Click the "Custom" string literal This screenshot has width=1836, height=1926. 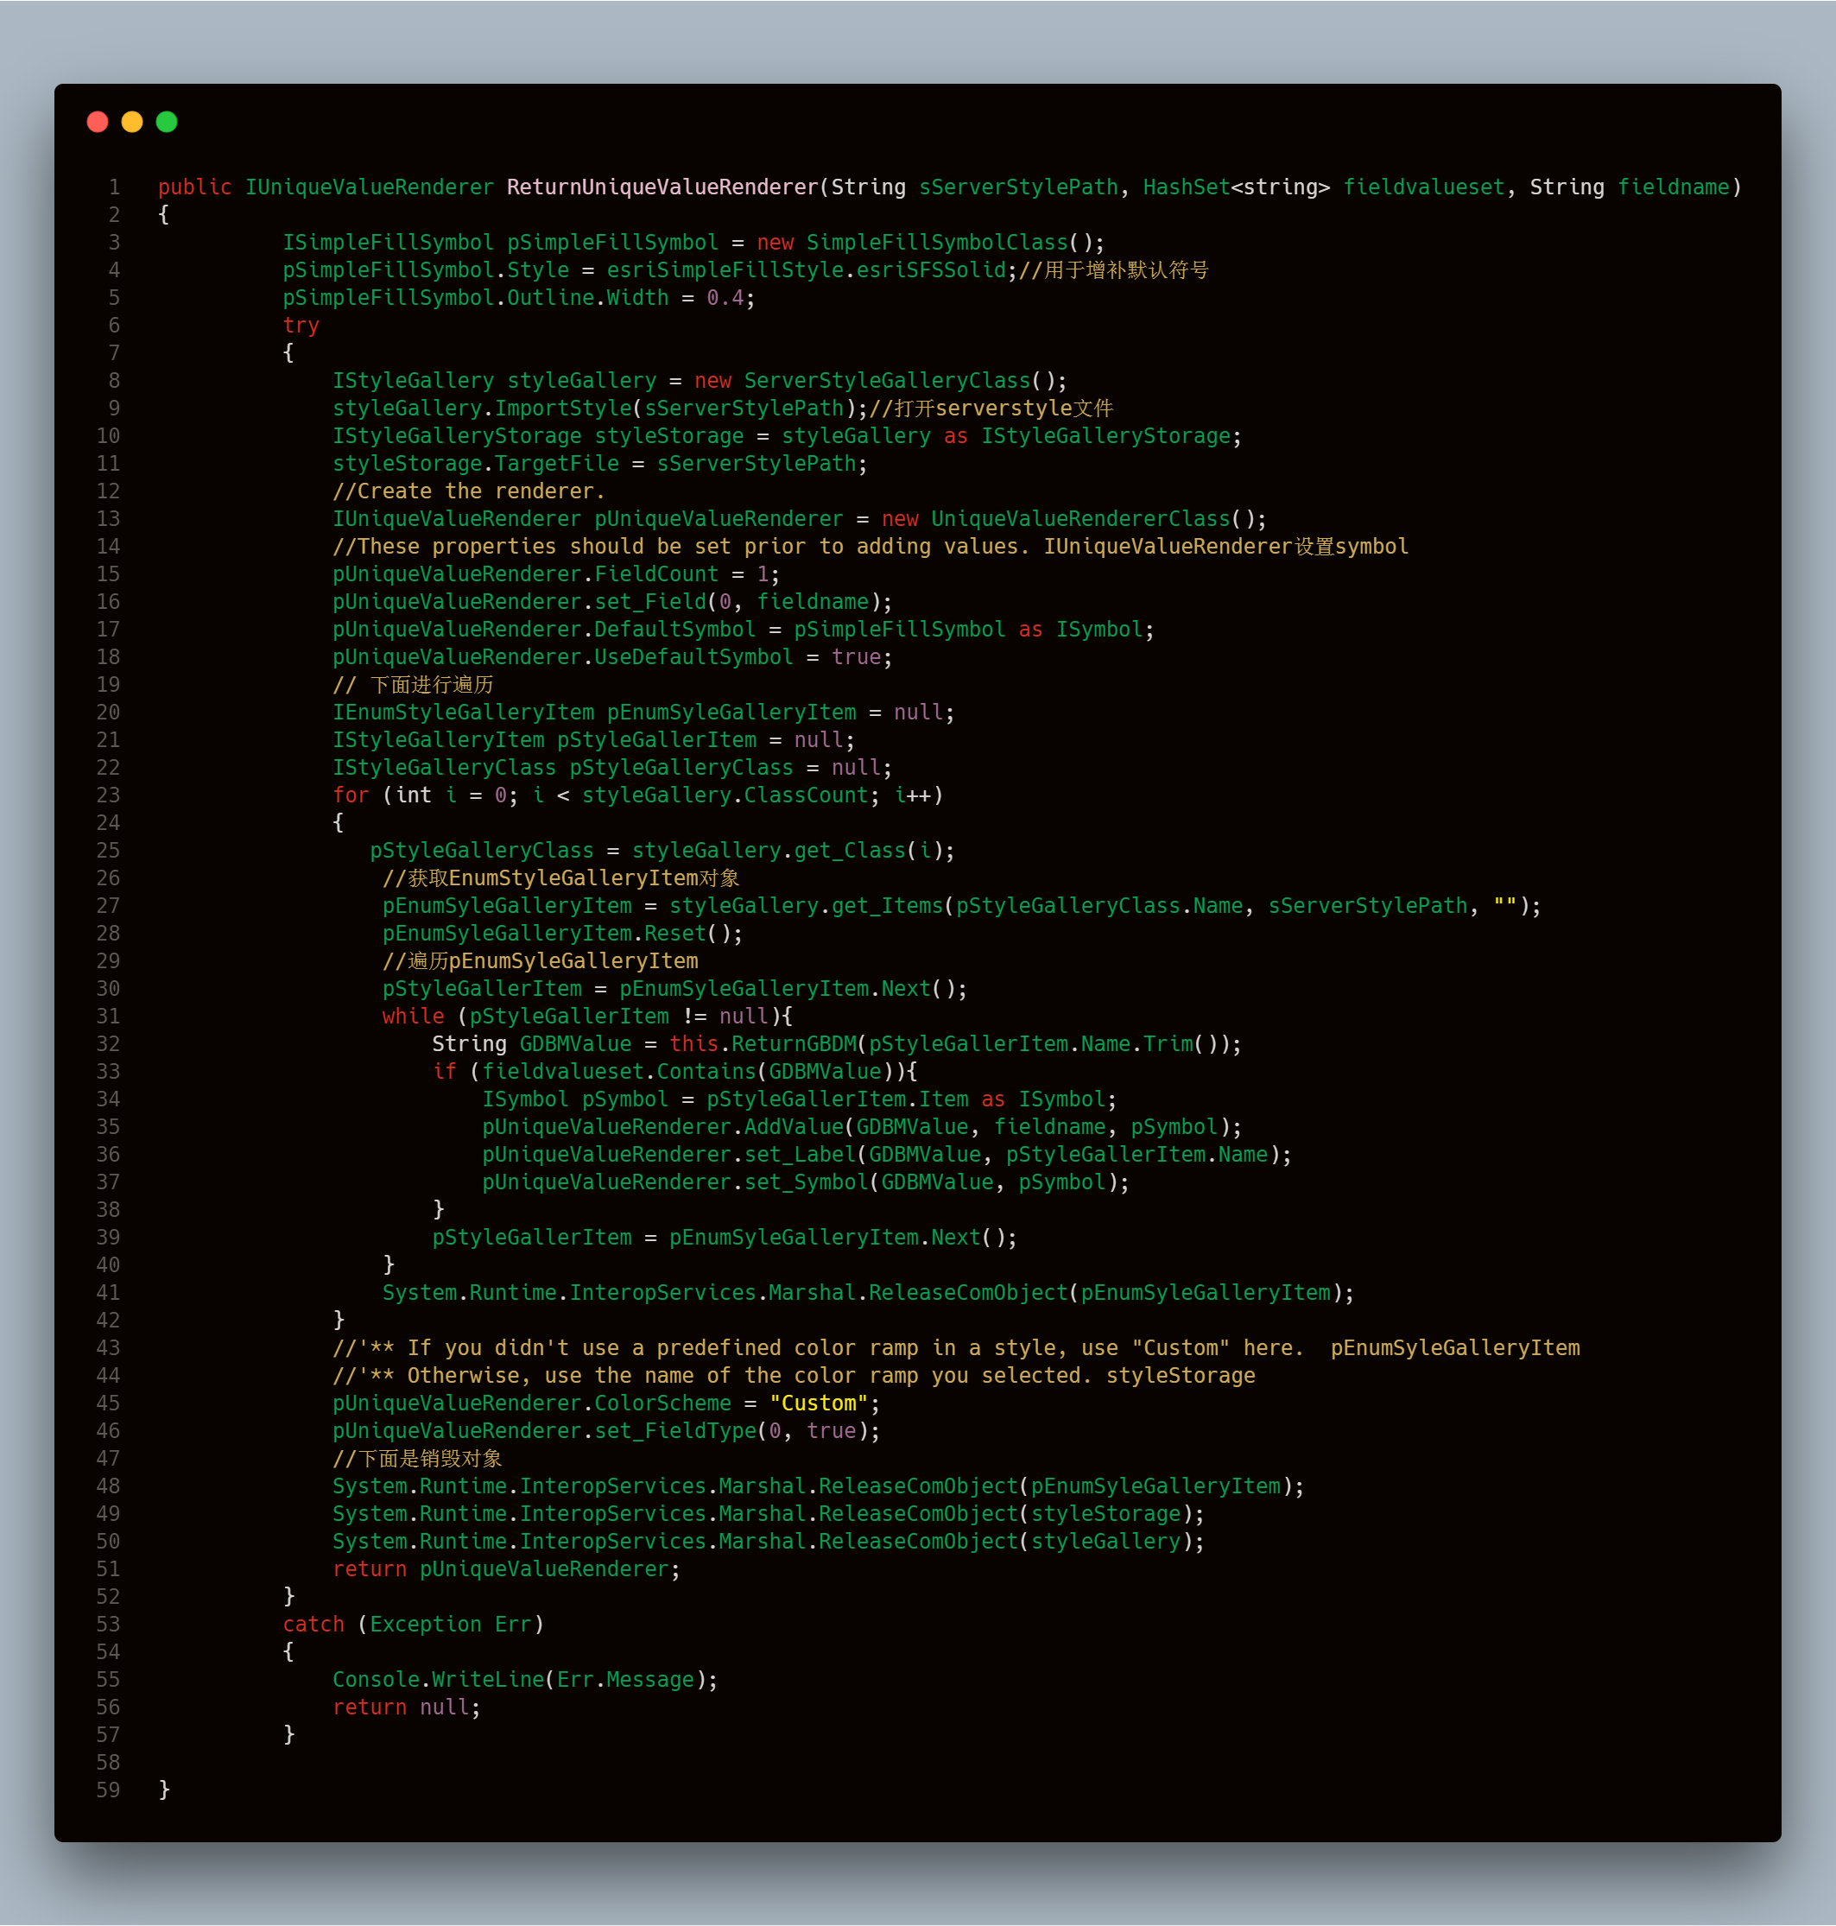click(818, 1403)
